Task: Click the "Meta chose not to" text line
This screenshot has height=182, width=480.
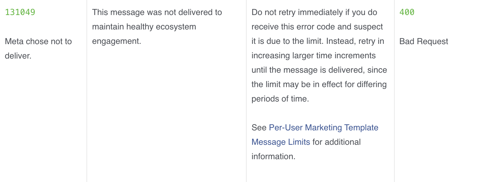Action: 38,41
